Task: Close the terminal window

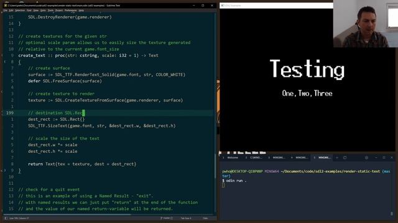Action: click(x=392, y=157)
